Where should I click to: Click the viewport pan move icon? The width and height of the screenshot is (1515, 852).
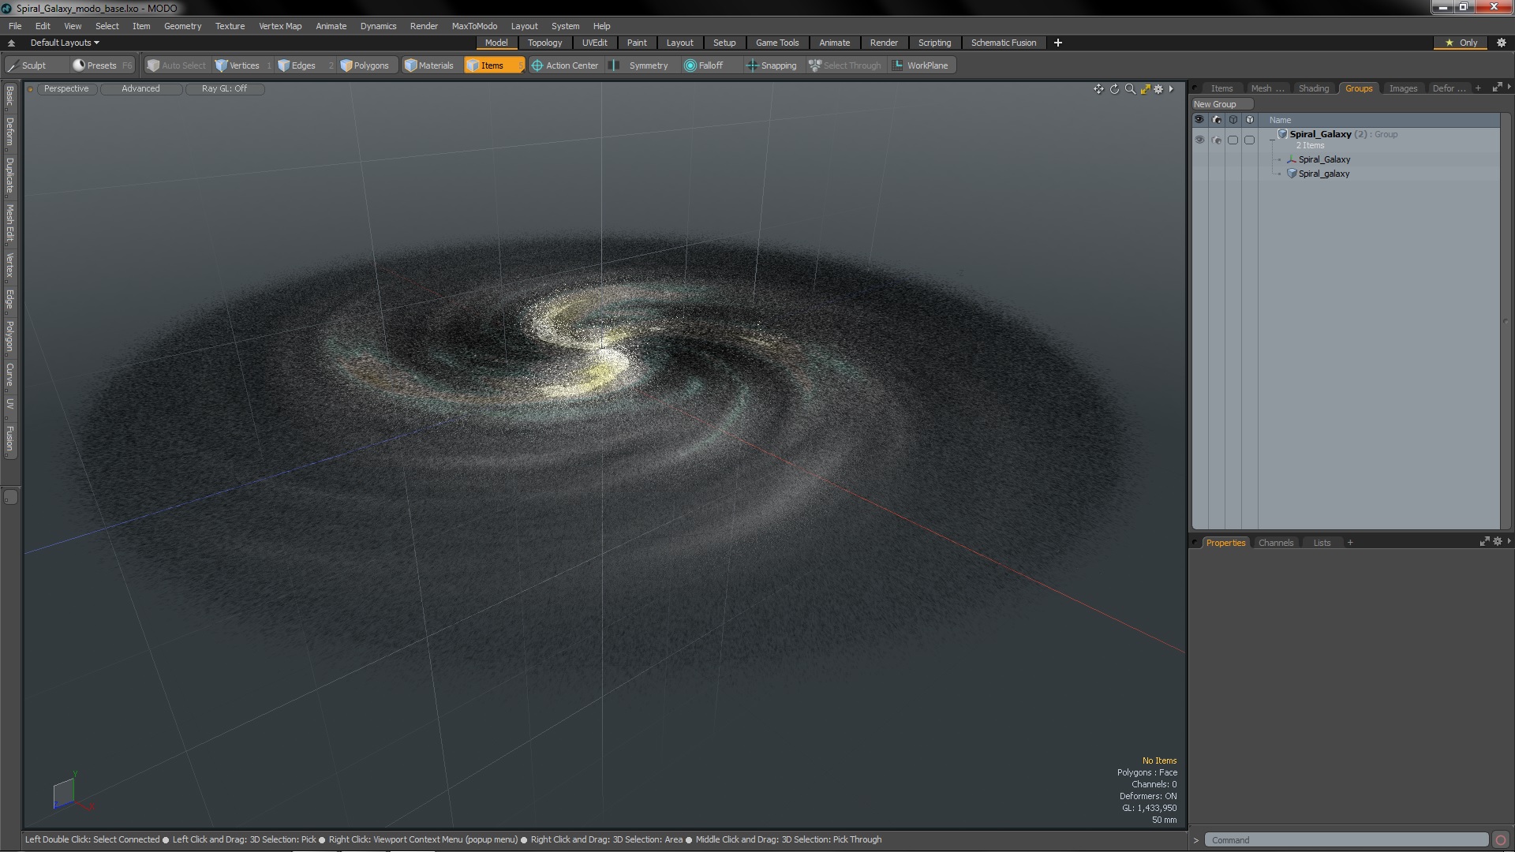1098,89
